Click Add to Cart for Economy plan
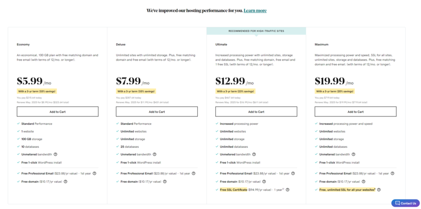 [x=57, y=112]
